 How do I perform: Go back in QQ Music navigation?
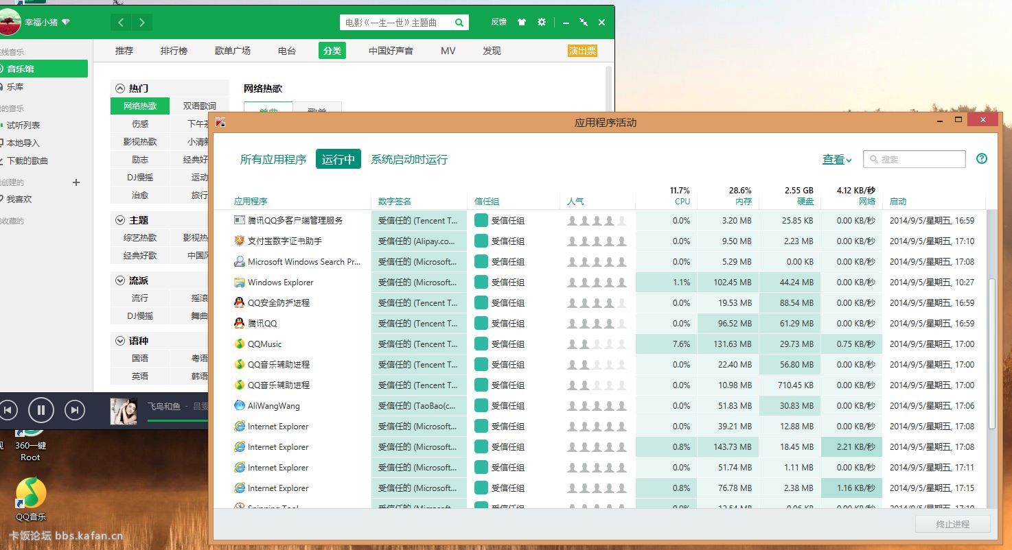[x=121, y=23]
